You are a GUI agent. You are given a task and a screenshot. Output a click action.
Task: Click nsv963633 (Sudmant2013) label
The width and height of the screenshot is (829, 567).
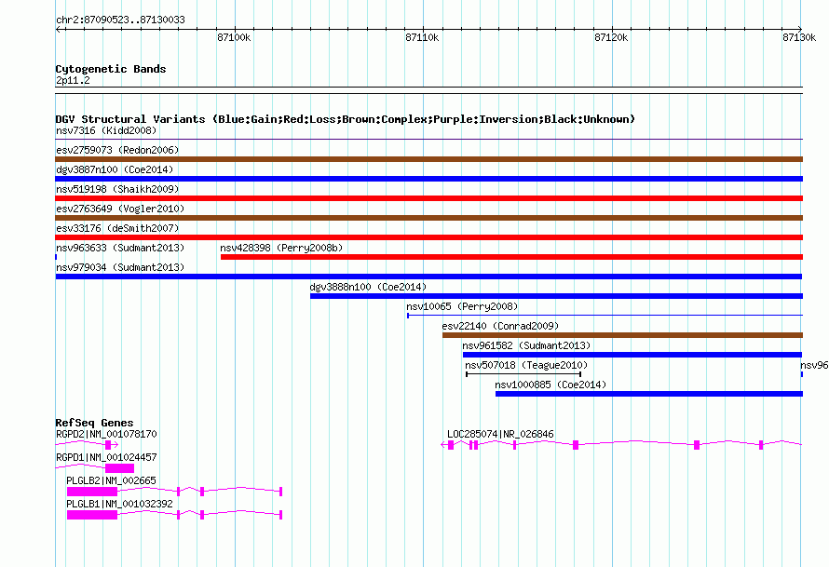click(120, 248)
